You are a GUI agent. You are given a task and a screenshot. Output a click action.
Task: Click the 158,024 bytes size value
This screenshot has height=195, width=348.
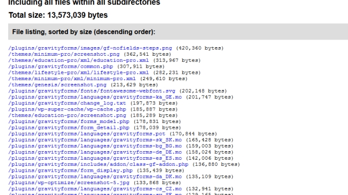click(x=209, y=152)
